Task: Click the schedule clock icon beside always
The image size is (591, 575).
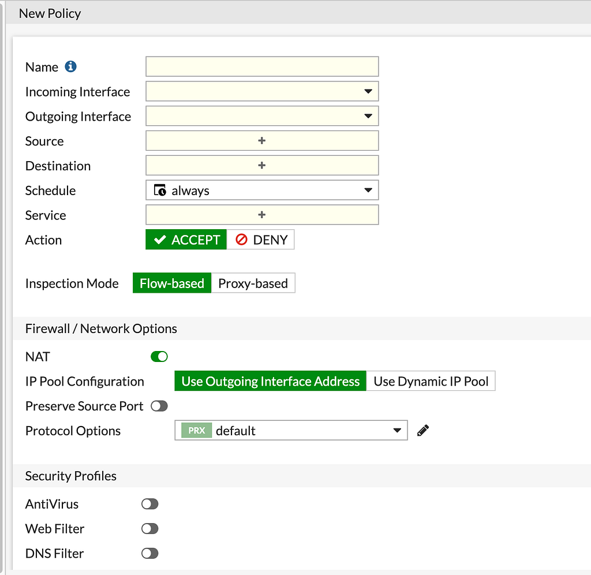Action: click(160, 190)
